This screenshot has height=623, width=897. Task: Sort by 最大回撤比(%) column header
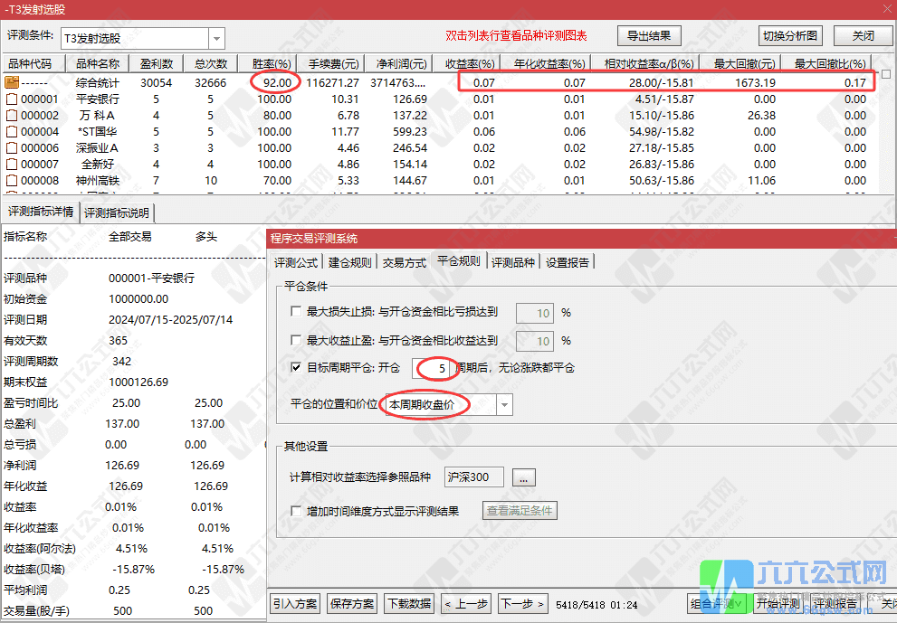[828, 63]
